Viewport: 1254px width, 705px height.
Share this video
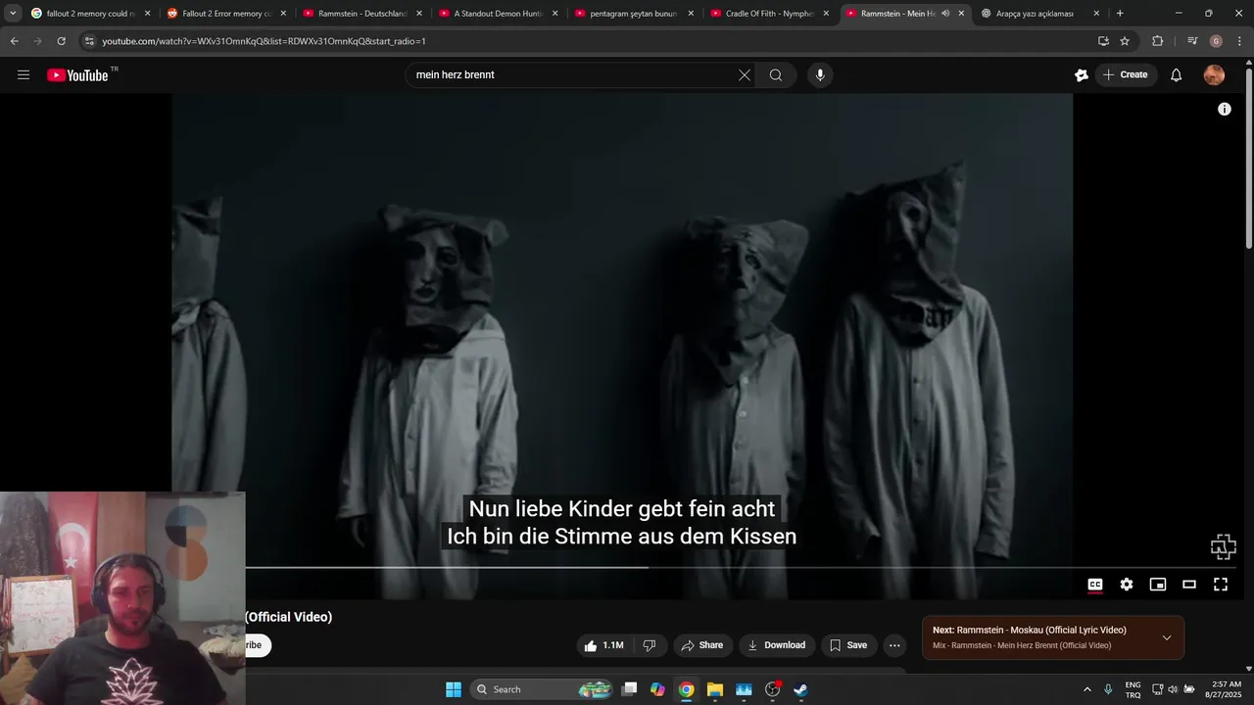point(701,645)
